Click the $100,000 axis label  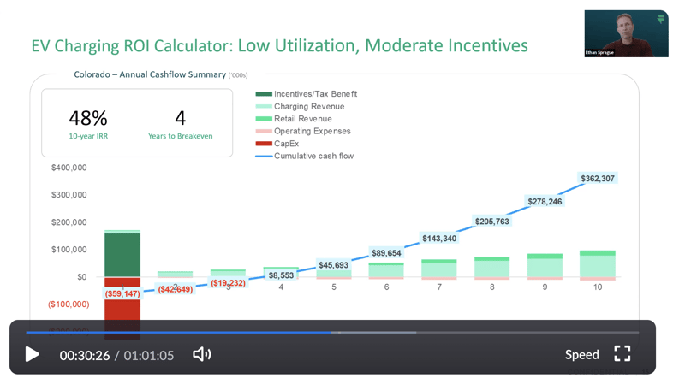pos(69,250)
